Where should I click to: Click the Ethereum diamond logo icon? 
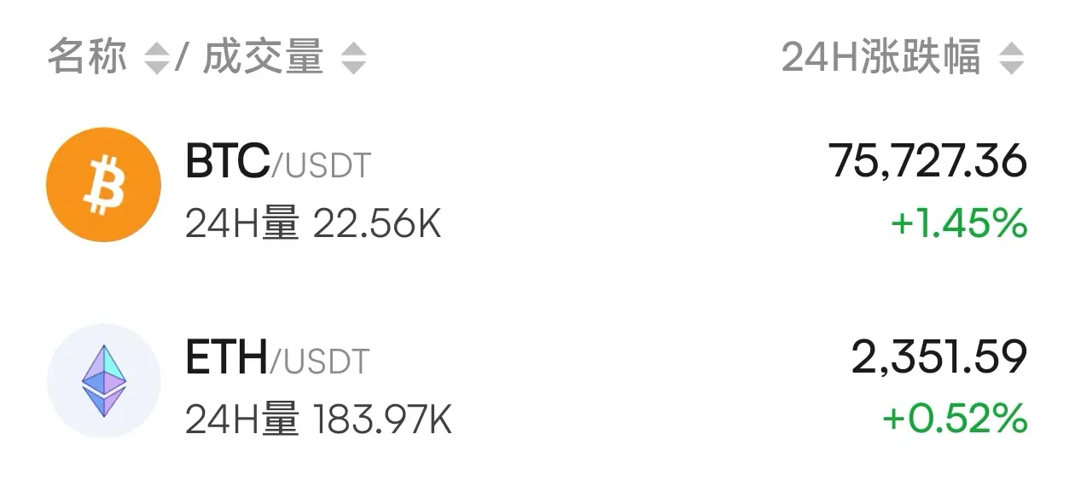pos(103,381)
